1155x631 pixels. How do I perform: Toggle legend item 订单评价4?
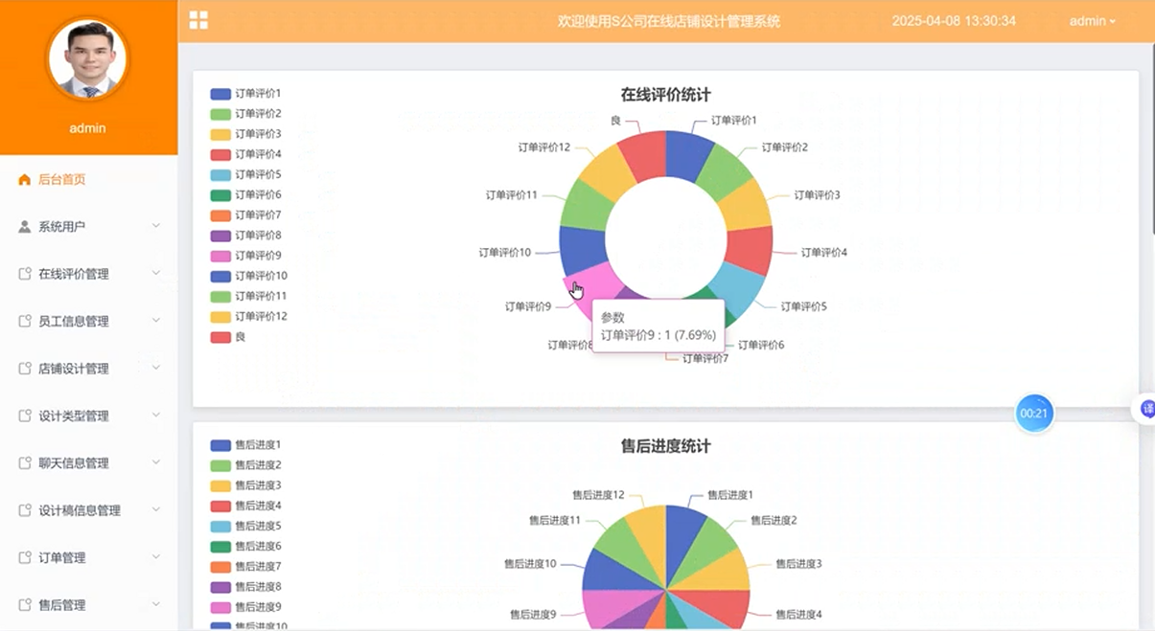pos(245,154)
